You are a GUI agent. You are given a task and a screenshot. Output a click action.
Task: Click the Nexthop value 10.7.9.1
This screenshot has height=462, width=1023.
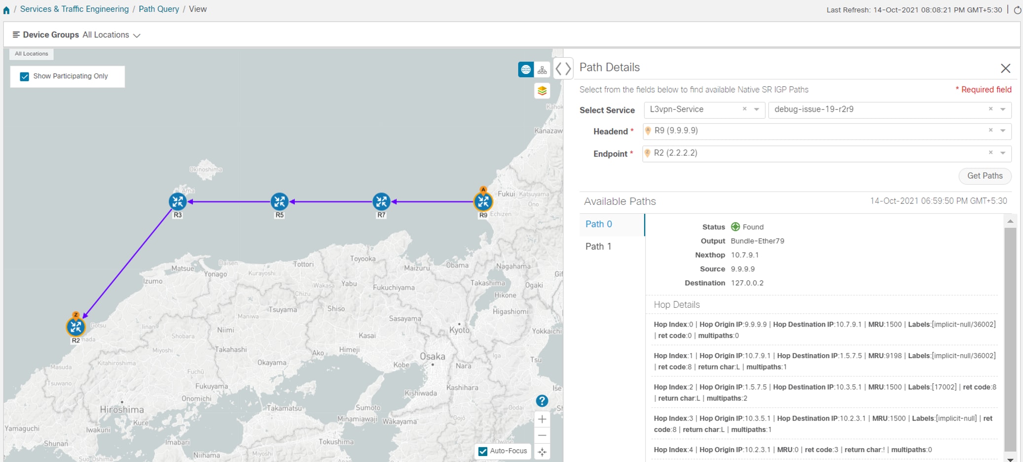click(x=744, y=255)
